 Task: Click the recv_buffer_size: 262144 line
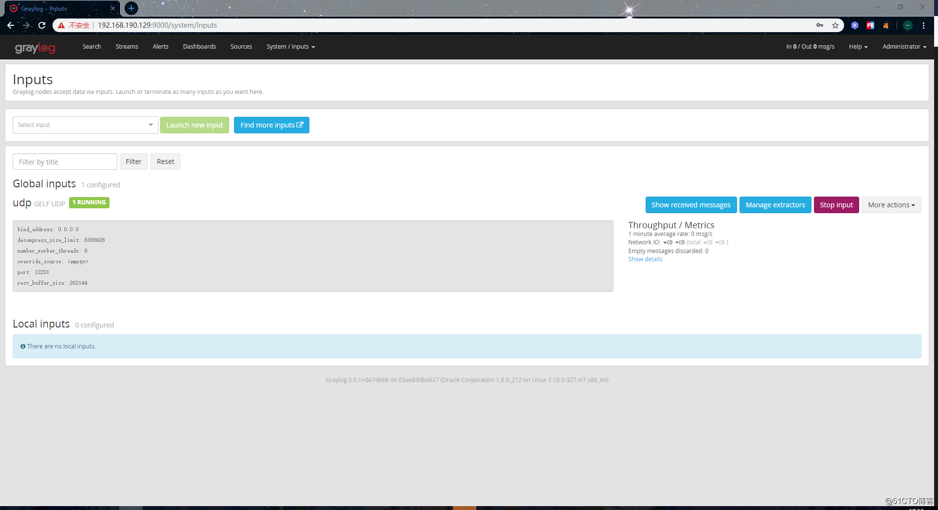pyautogui.click(x=53, y=283)
